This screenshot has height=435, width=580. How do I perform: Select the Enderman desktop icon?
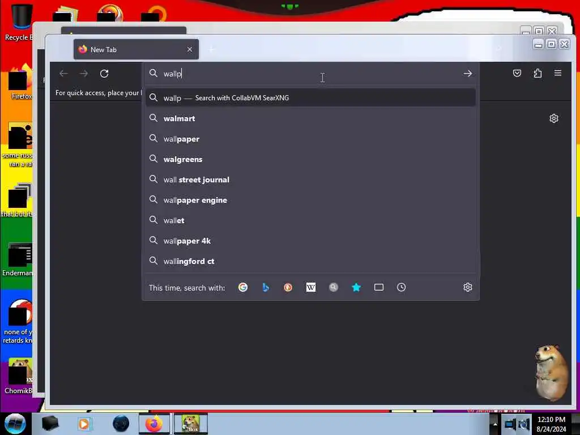[x=19, y=259]
